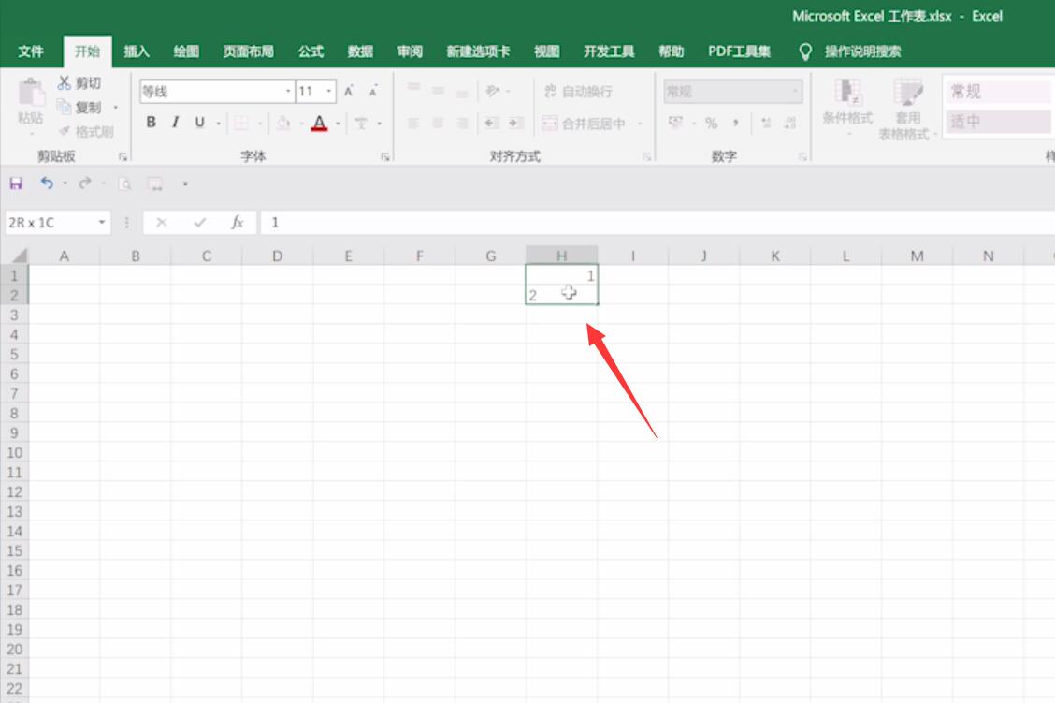Open the underline style dropdown arrow

[219, 124]
